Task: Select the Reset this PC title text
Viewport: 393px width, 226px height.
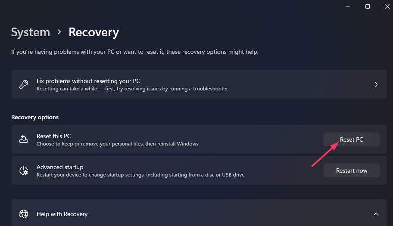Action: (54, 136)
